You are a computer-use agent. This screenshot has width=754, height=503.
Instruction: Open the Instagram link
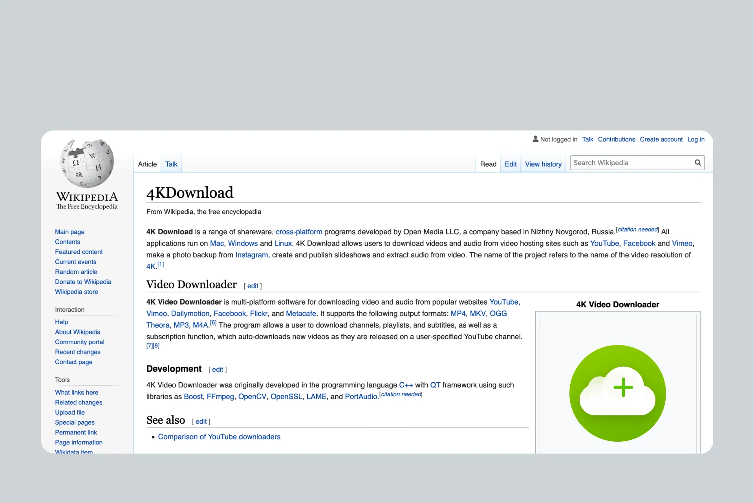pos(251,255)
